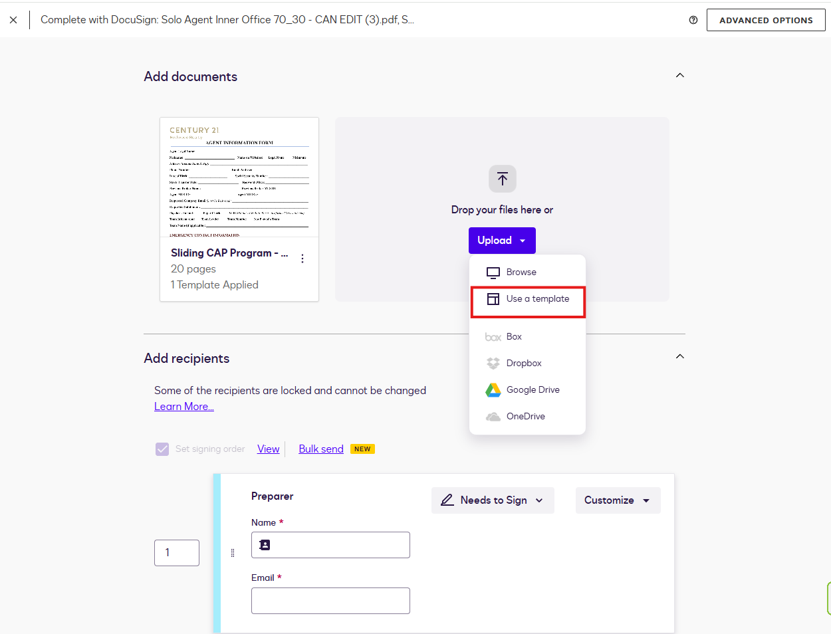Toggle the Set signing order checkbox
Image resolution: width=831 pixels, height=634 pixels.
[x=162, y=449]
